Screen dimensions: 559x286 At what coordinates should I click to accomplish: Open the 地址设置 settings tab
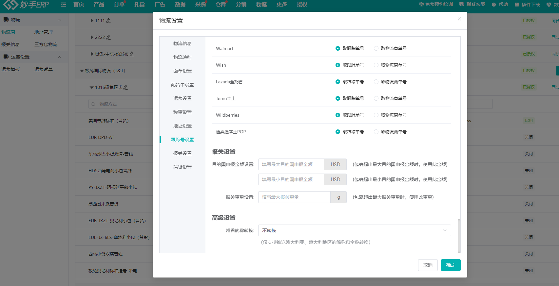[183, 126]
